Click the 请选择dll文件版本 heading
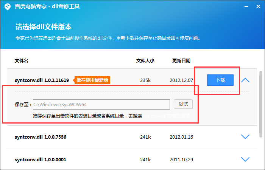The width and height of the screenshot is (265, 170). [x=44, y=27]
